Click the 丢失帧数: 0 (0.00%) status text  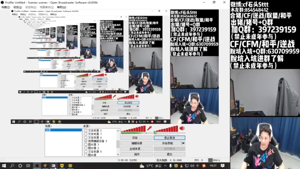click(169, 160)
